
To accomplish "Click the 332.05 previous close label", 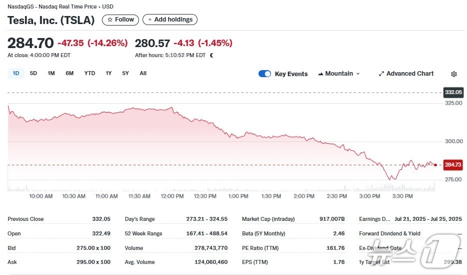I will [453, 93].
